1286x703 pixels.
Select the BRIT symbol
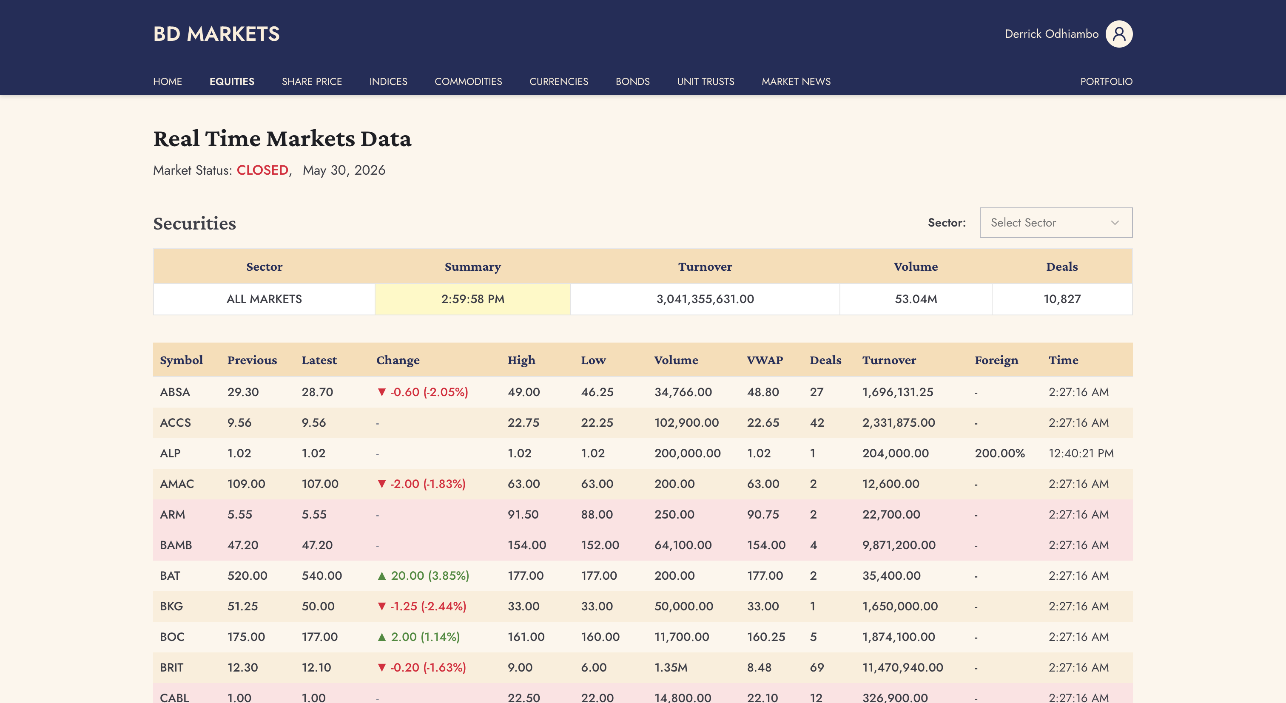click(x=171, y=667)
